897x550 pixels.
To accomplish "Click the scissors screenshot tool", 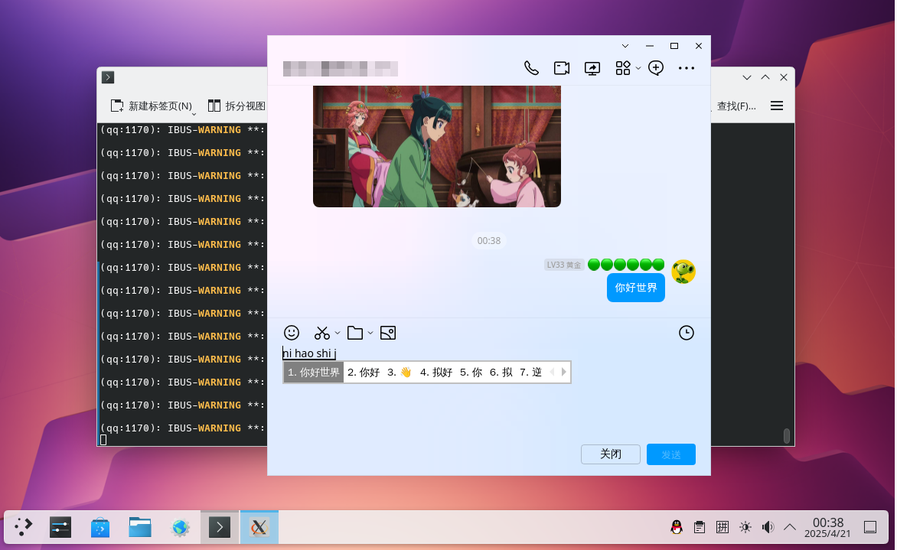I will [322, 333].
